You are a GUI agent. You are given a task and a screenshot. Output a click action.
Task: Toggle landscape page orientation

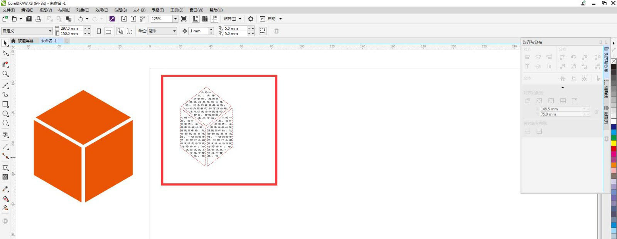tap(108, 31)
